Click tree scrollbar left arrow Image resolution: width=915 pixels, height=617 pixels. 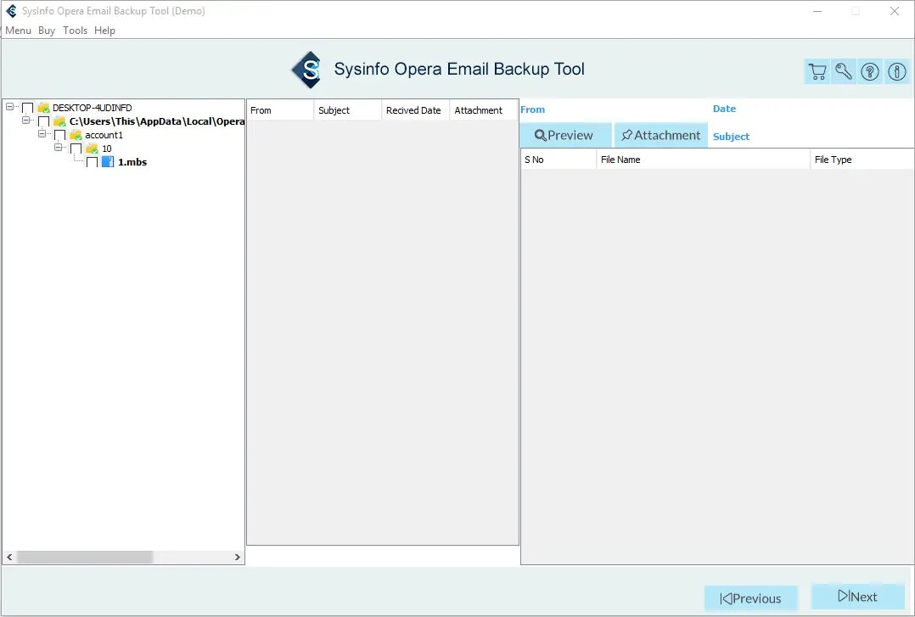(x=9, y=558)
